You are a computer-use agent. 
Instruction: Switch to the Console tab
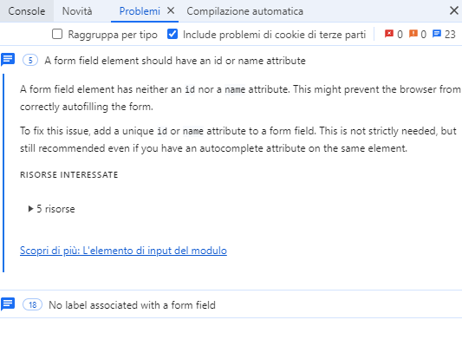pos(27,11)
